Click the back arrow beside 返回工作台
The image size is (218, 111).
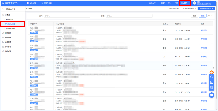pyautogui.click(x=3, y=9)
